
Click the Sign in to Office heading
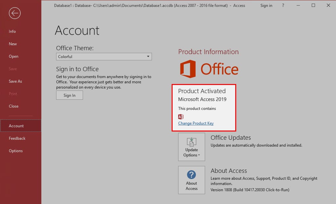click(77, 69)
